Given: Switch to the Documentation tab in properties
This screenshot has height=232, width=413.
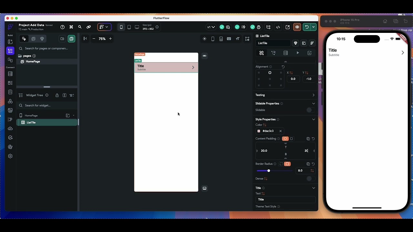Looking at the screenshot, I should [x=309, y=53].
